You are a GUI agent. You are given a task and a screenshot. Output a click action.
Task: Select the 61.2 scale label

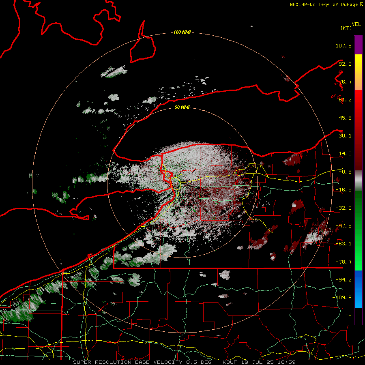coord(345,100)
